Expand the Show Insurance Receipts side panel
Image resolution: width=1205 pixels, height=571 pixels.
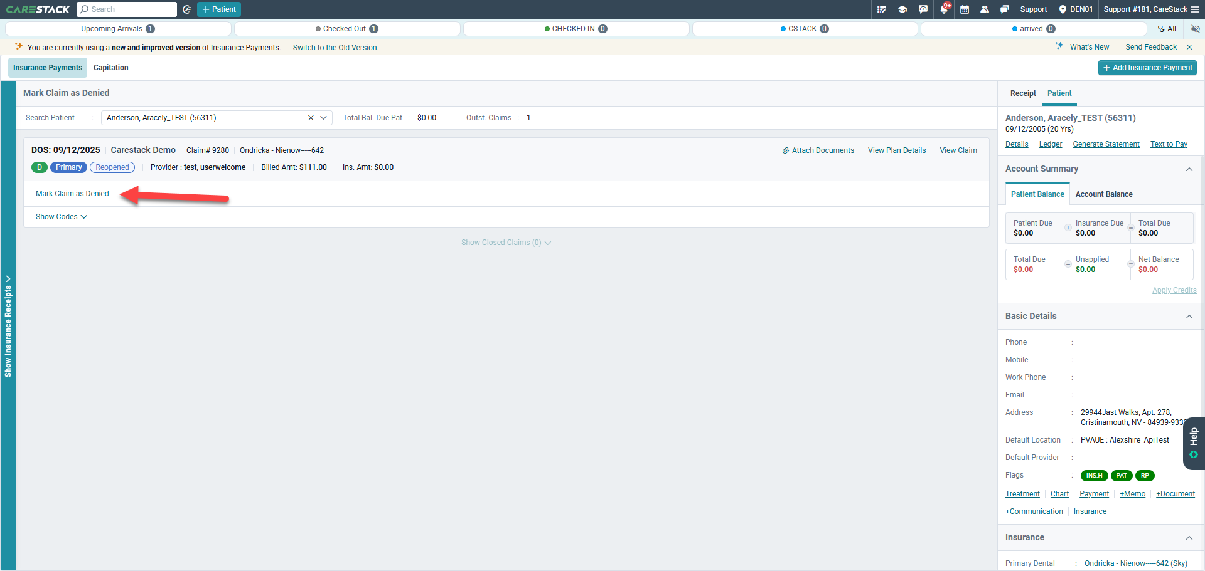click(8, 326)
